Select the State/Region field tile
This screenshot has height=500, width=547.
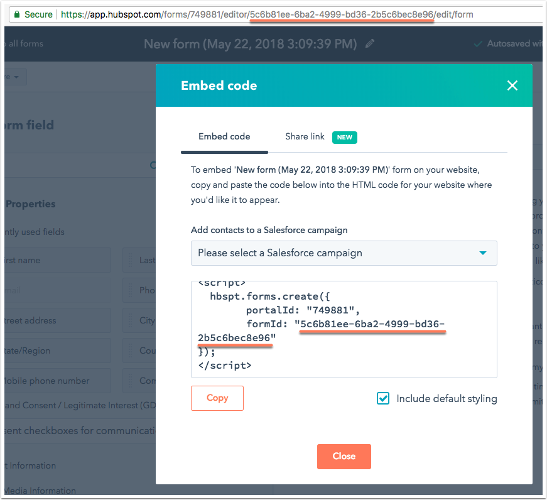point(58,351)
